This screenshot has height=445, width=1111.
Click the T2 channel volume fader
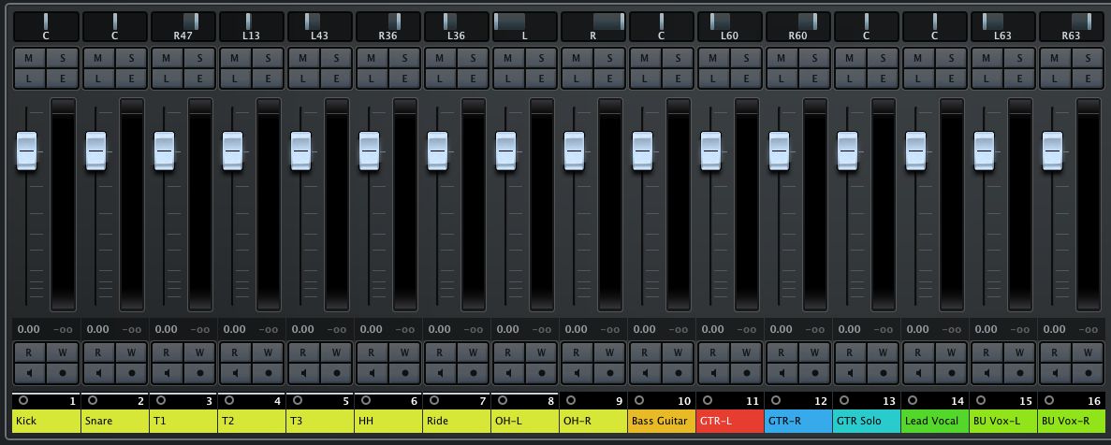(x=232, y=150)
